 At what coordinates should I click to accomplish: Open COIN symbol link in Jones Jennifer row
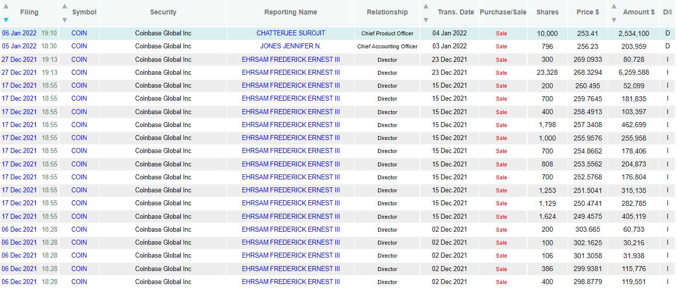pyautogui.click(x=79, y=46)
